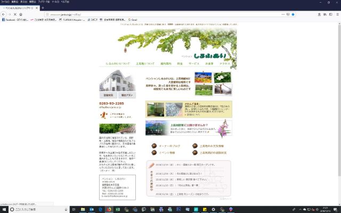The width and height of the screenshot is (341, 213).
Task: Open the Facebook bookmark in bookmarks bar
Action: coord(17,19)
